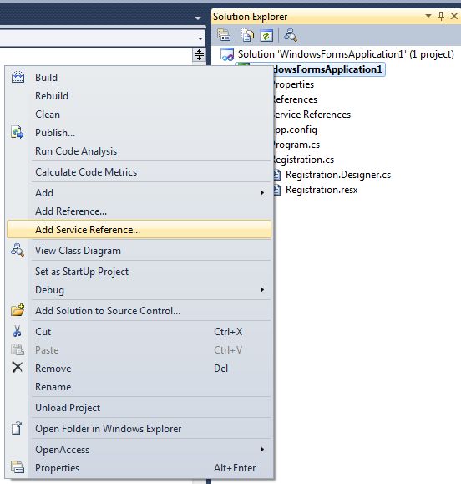Expand the Add submenu arrow
The width and height of the screenshot is (461, 484).
click(x=262, y=193)
